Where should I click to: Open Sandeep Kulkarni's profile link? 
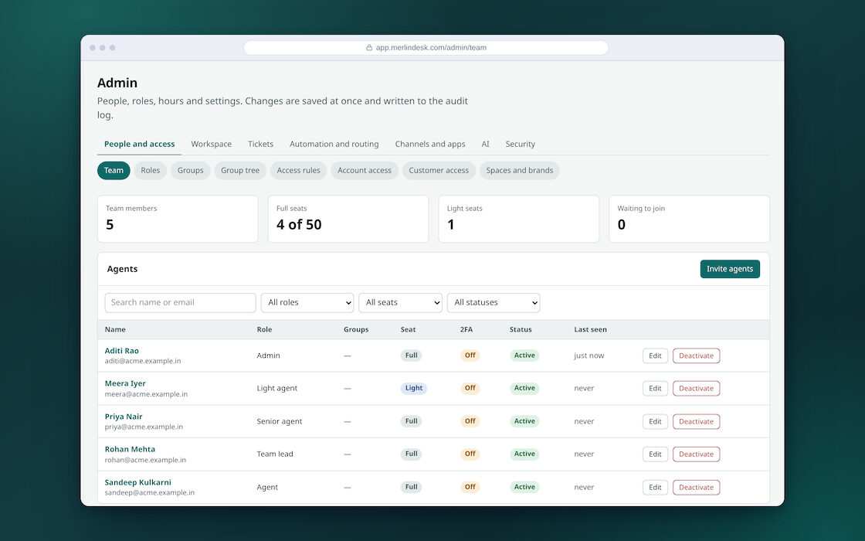pyautogui.click(x=138, y=482)
